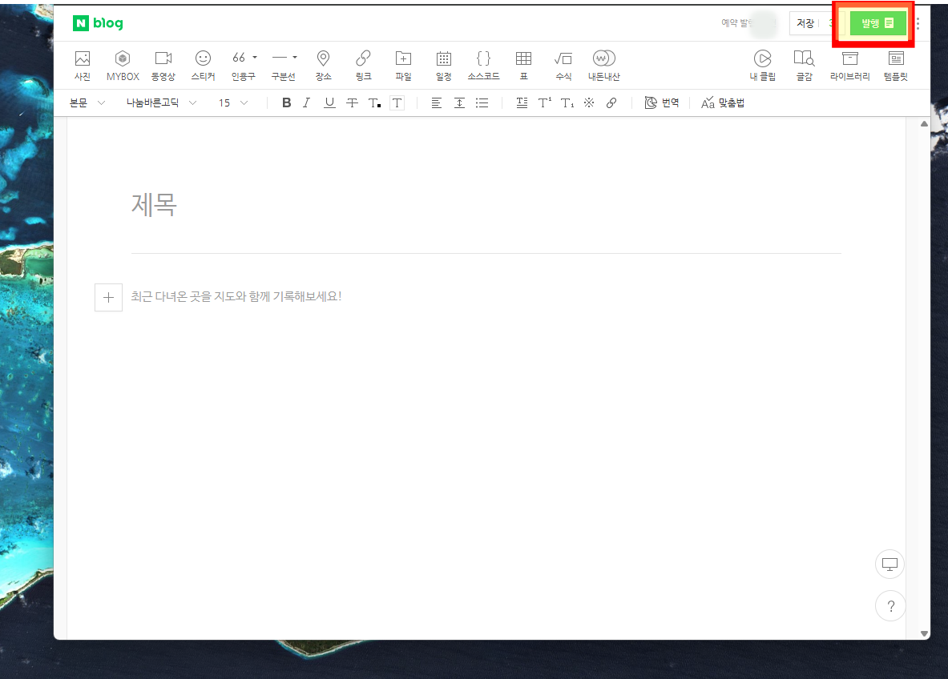Open the 스티커 sticker picker
This screenshot has width=948, height=679.
(x=204, y=65)
